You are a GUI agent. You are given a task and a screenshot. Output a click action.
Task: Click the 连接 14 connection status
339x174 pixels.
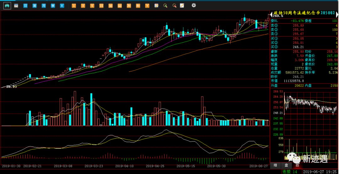(x=290, y=171)
